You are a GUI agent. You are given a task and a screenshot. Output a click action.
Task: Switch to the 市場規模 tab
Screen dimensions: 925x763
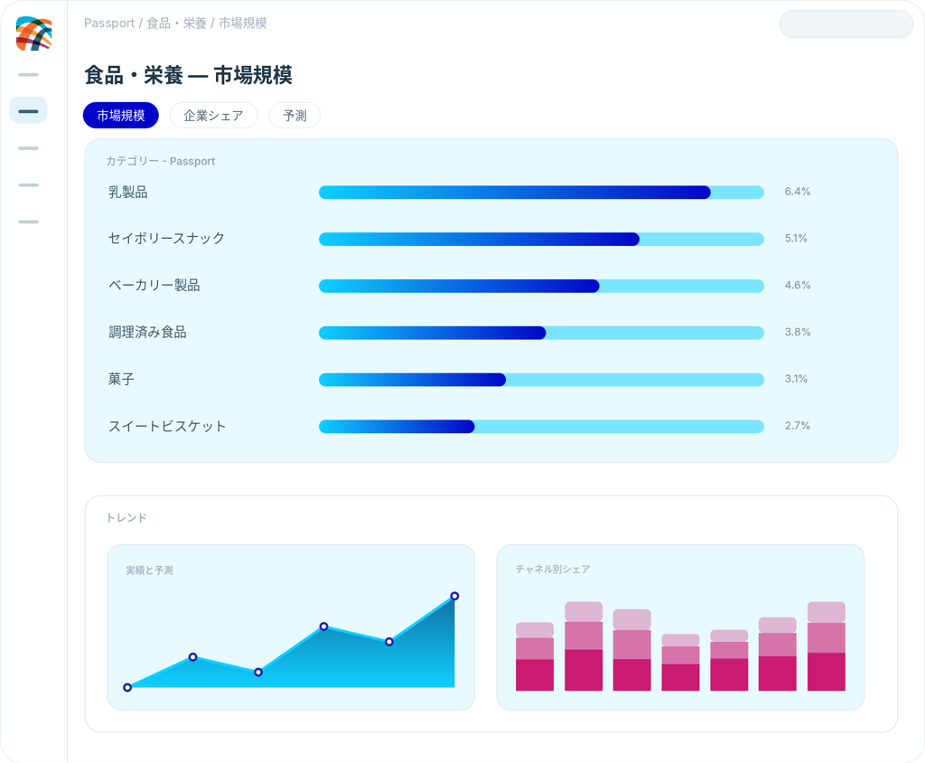[121, 115]
